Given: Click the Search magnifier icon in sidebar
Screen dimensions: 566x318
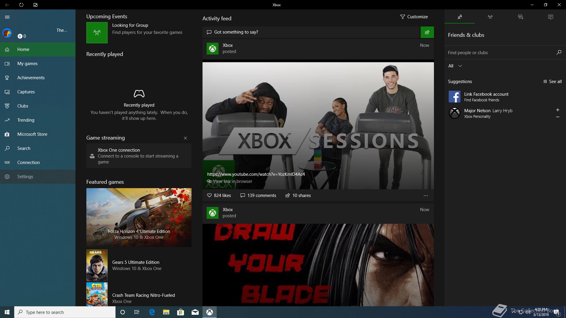Looking at the screenshot, I should tap(7, 148).
